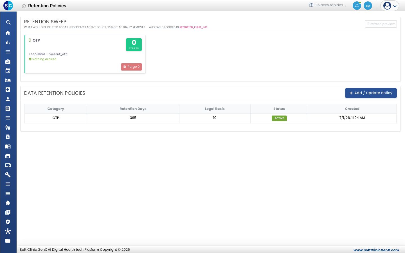Open the bar chart analytics sidebar icon
The height and width of the screenshot is (253, 405).
tap(8, 42)
